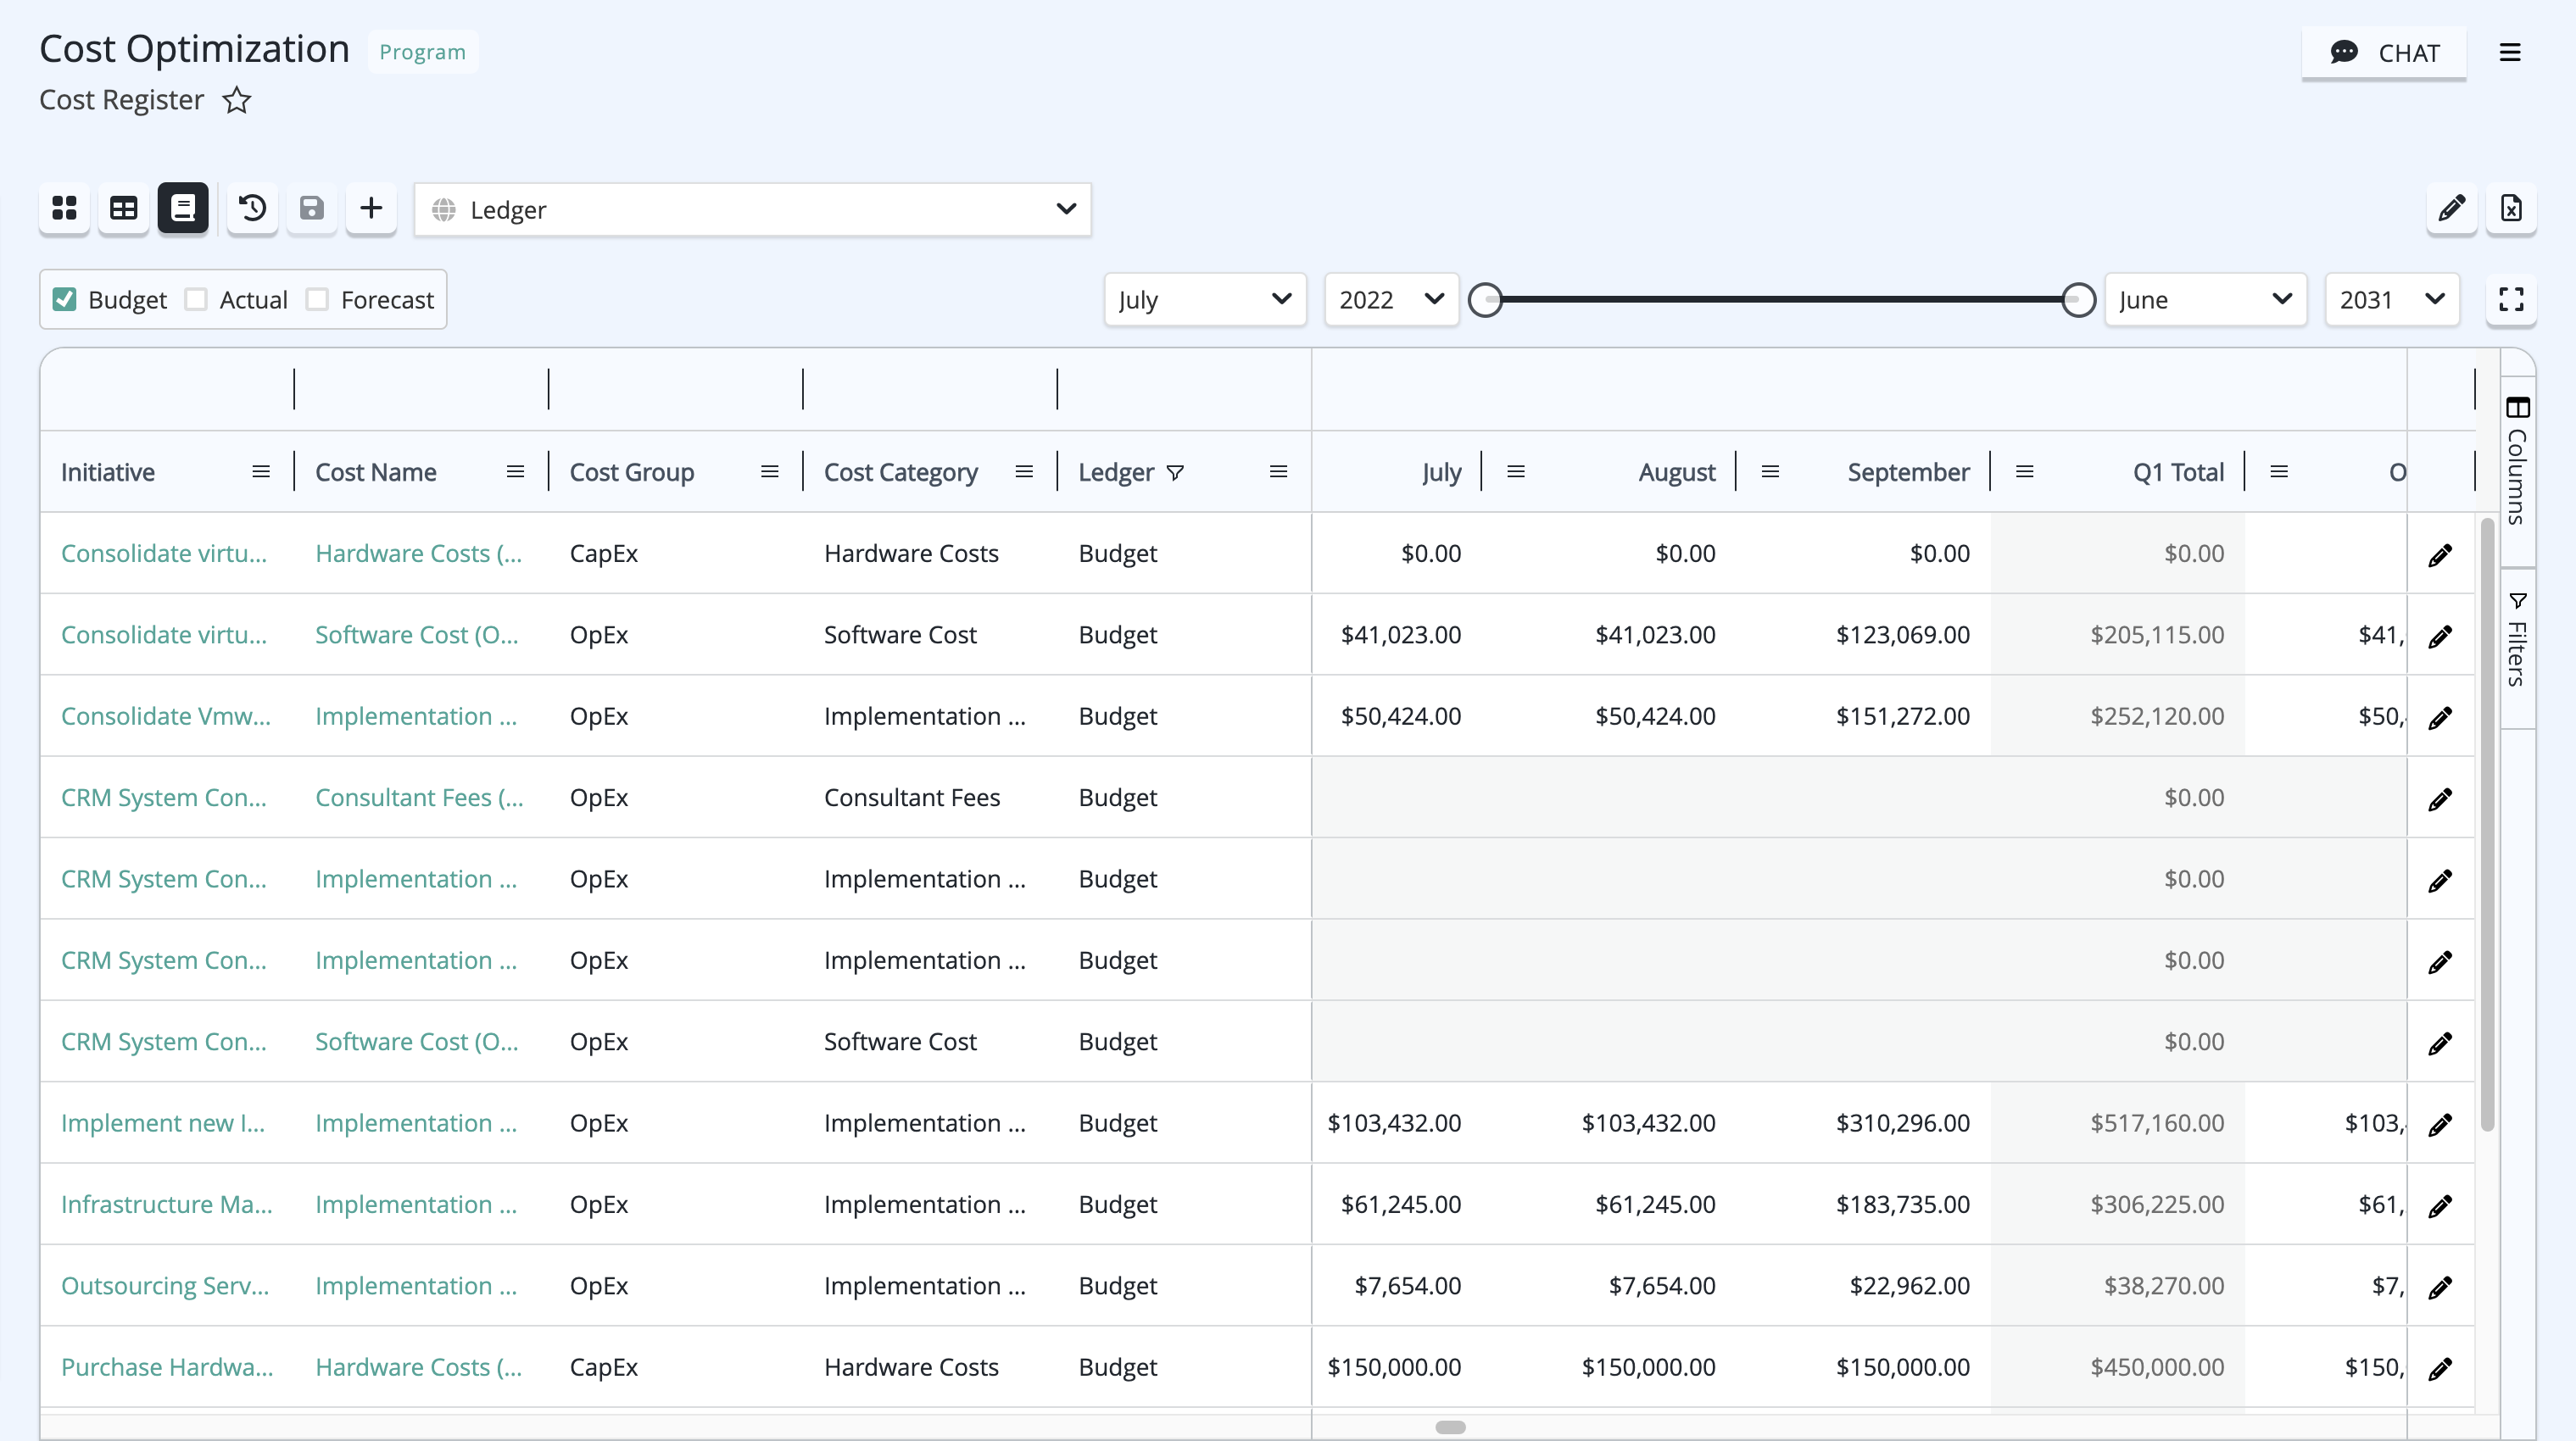Select the $150,000.00 August cell

[1649, 1367]
